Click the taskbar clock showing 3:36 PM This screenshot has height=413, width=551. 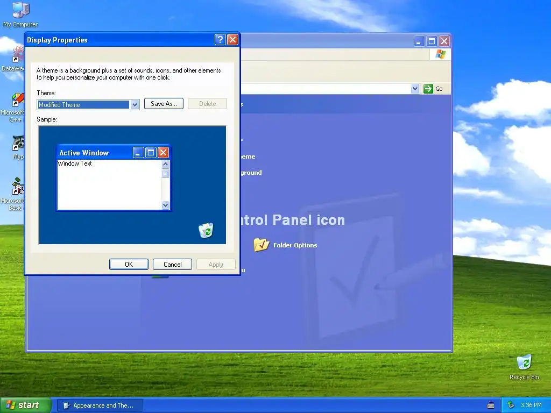[531, 405]
